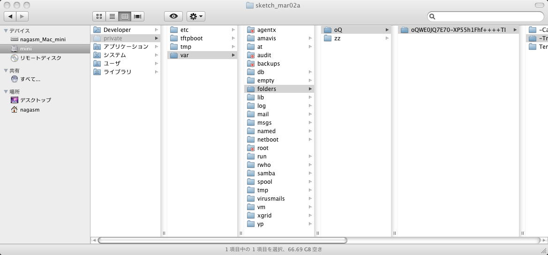The width and height of the screenshot is (548, 255).
Task: Click the restricted backups folder icon
Action: click(x=251, y=63)
